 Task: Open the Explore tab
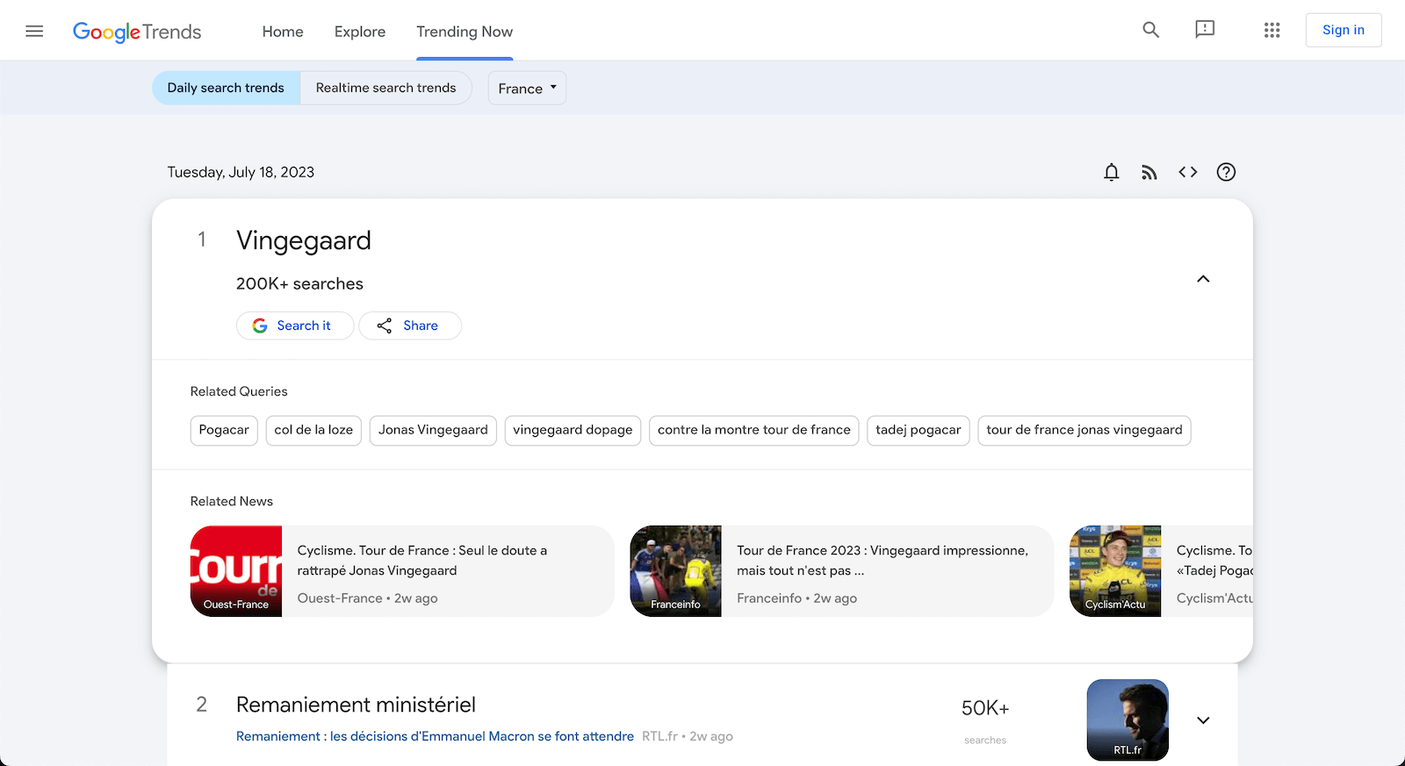click(360, 32)
